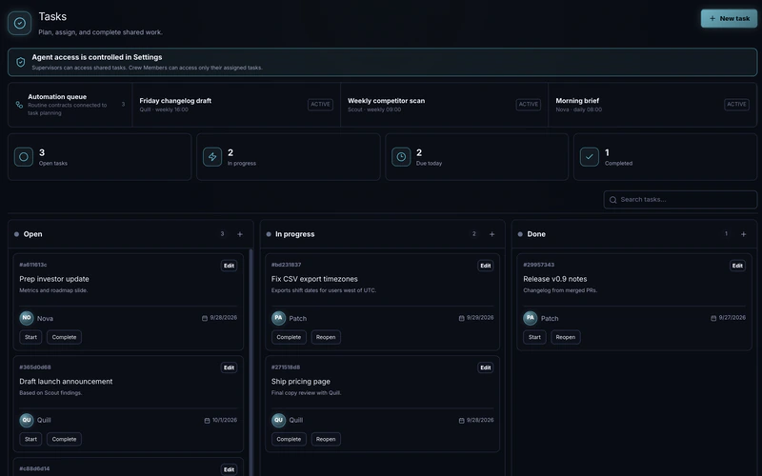The height and width of the screenshot is (476, 762).
Task: Select the Release v0.9 notes title
Action: (x=555, y=279)
